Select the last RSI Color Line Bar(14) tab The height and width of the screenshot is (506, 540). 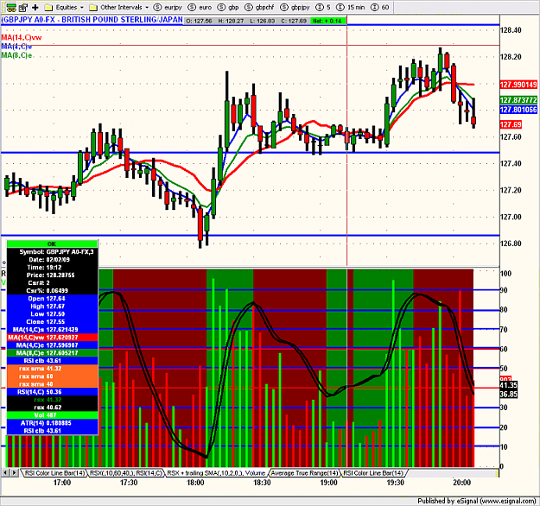coord(373,473)
